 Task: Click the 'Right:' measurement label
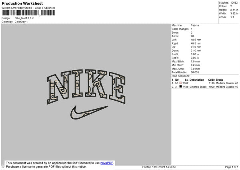point(175,43)
